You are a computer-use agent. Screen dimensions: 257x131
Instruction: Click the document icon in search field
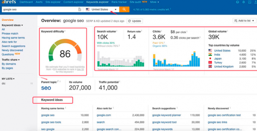(80, 9)
